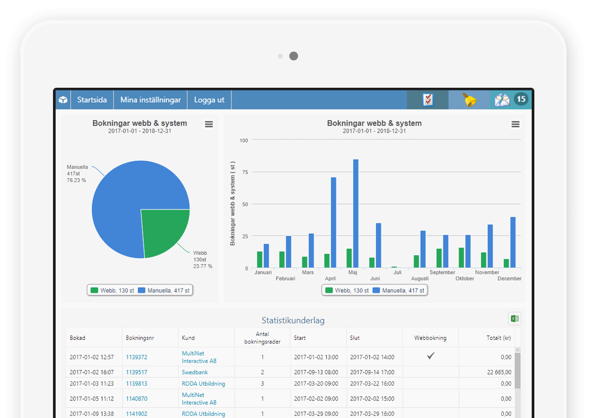
Task: Open the mail envelope messages icon
Action: pyautogui.click(x=502, y=100)
